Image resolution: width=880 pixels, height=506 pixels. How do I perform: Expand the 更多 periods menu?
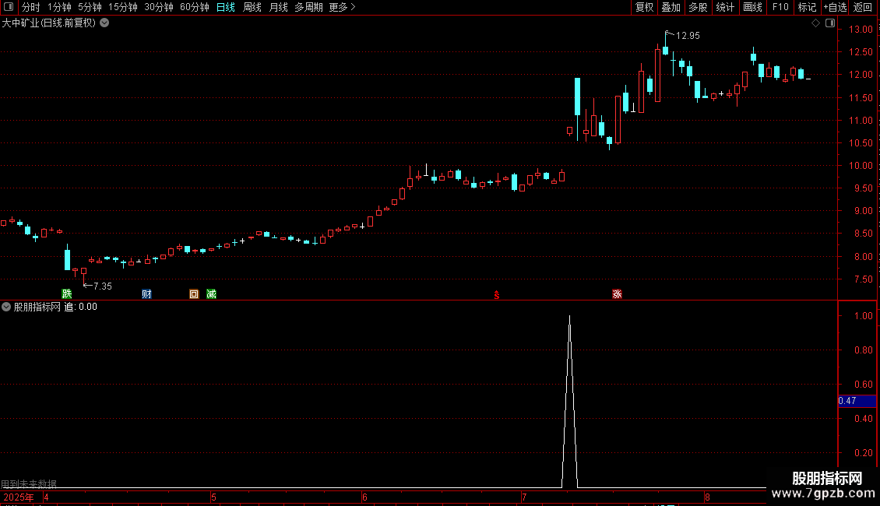(x=342, y=7)
